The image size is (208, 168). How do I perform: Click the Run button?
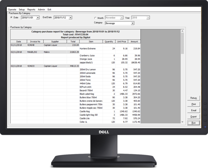tap(193, 123)
